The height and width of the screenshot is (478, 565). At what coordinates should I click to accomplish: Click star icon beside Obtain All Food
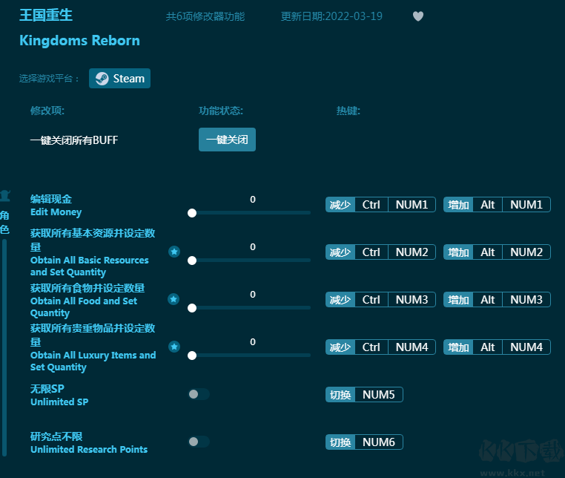click(174, 299)
